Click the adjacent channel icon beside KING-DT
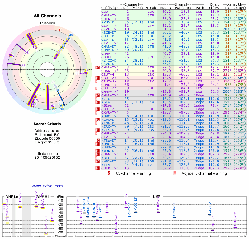Image resolution: width=249 pixels, height=239 pixels. [96, 123]
